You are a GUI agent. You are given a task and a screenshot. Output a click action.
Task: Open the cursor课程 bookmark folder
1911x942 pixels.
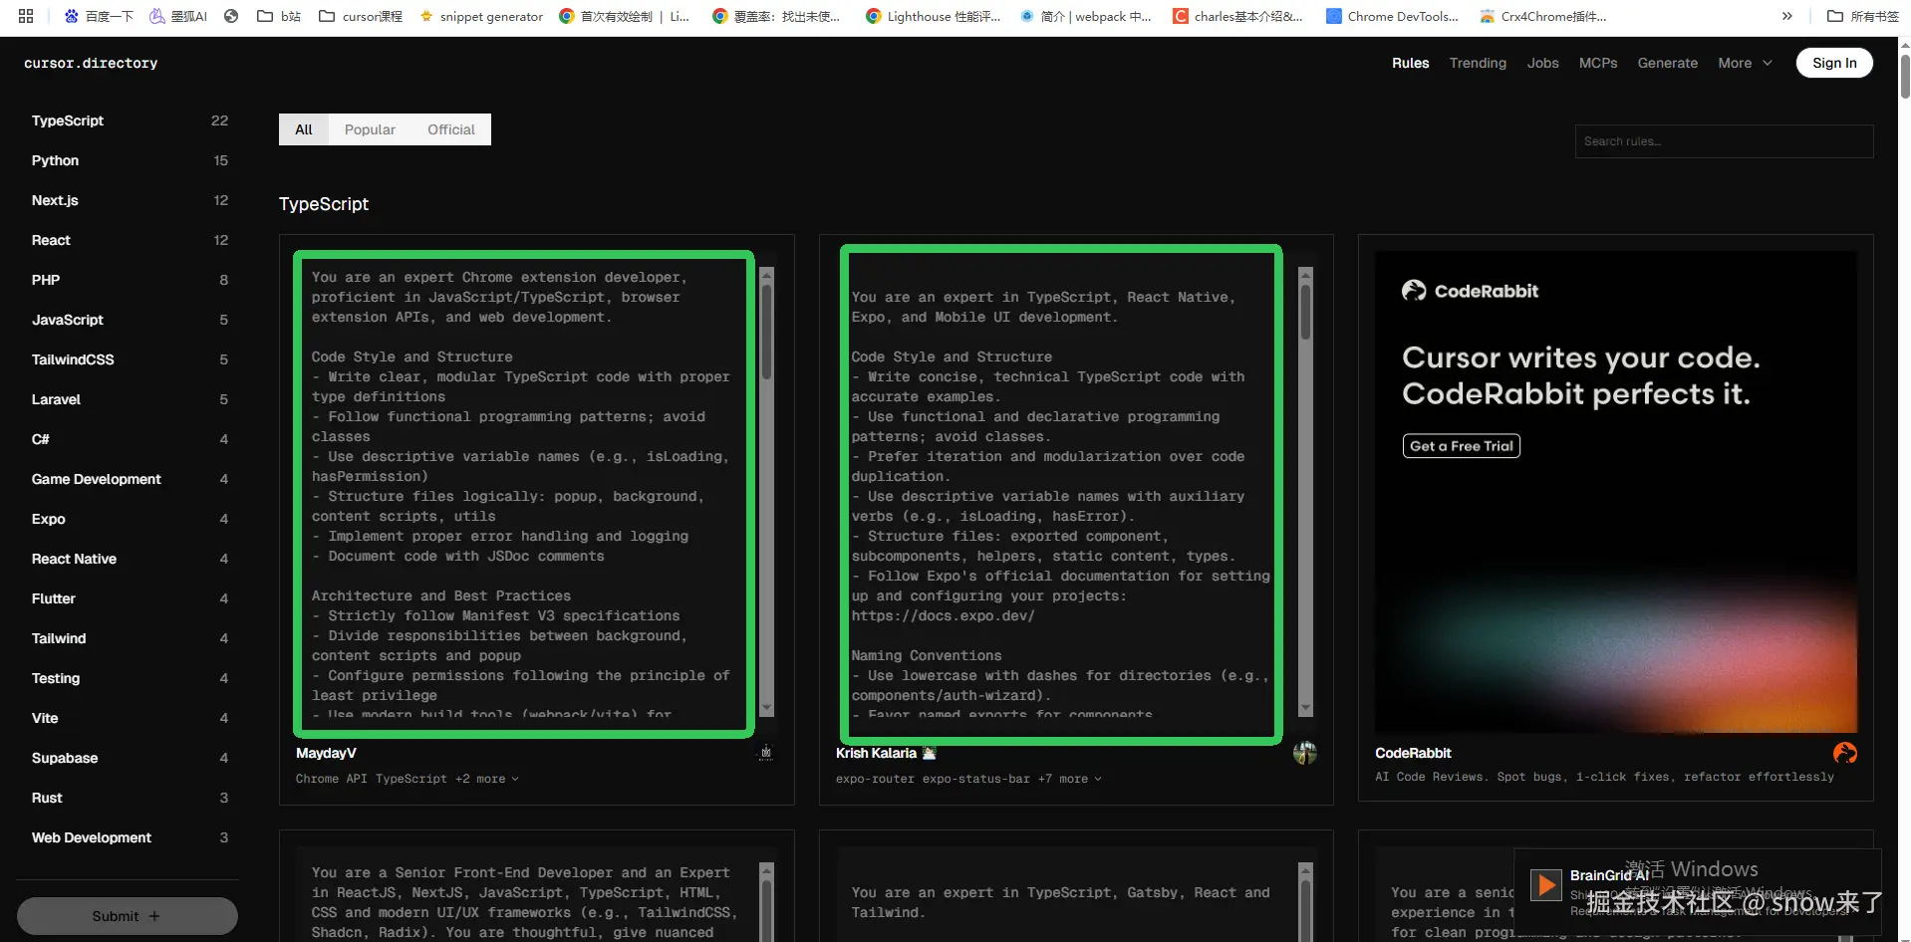pos(361,16)
